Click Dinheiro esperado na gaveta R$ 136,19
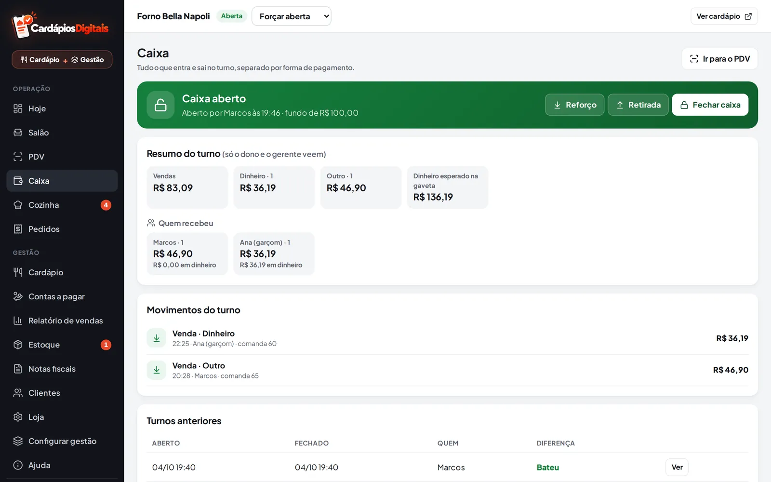 point(448,187)
